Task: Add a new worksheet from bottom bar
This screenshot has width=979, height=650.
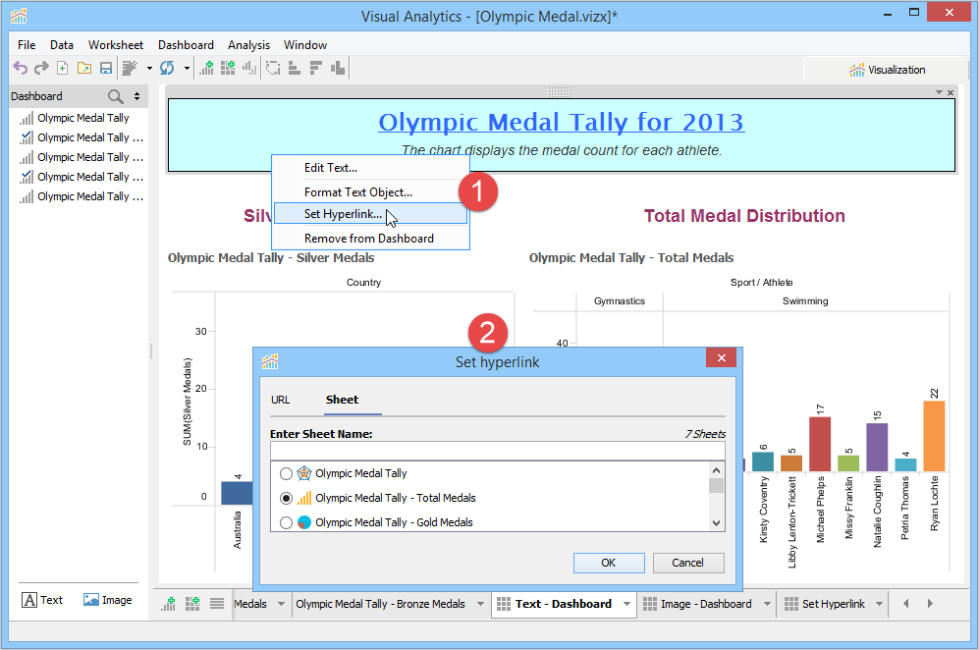Action: (169, 604)
